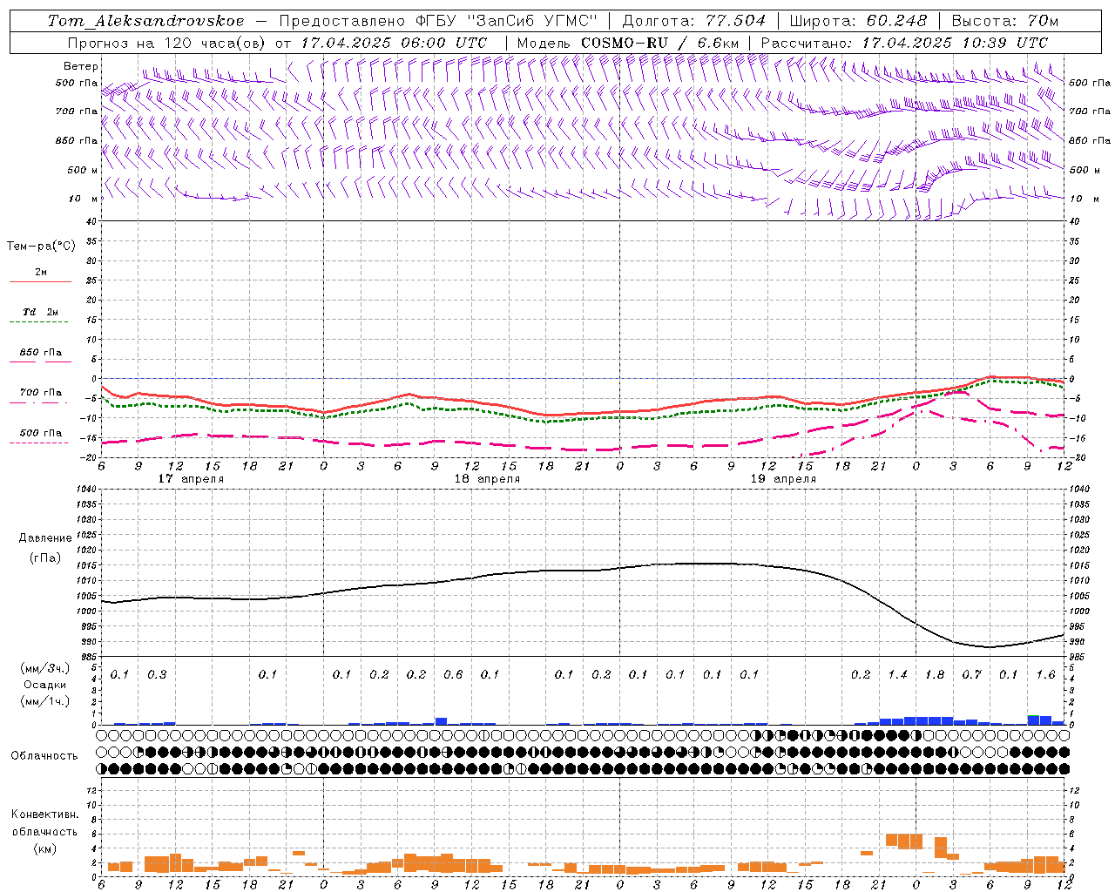Click the latitude value Широта: 60.248

858,21
